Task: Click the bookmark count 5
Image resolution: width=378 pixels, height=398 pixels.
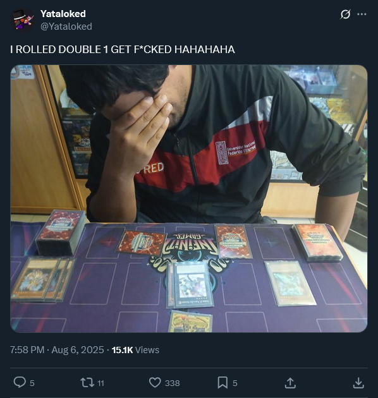Action: 235,383
